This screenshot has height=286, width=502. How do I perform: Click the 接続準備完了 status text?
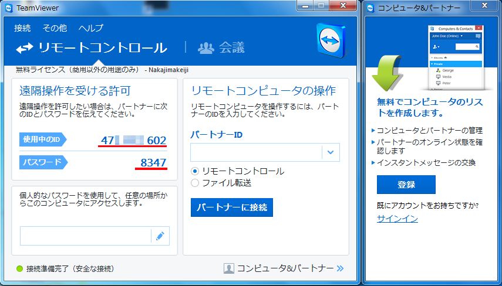[x=70, y=269]
